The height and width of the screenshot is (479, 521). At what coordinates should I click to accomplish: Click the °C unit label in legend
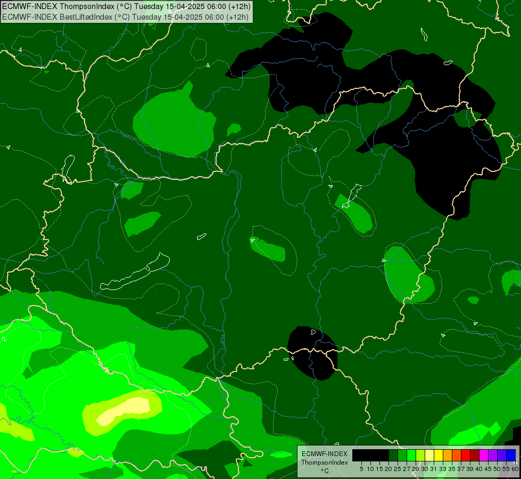click(325, 470)
